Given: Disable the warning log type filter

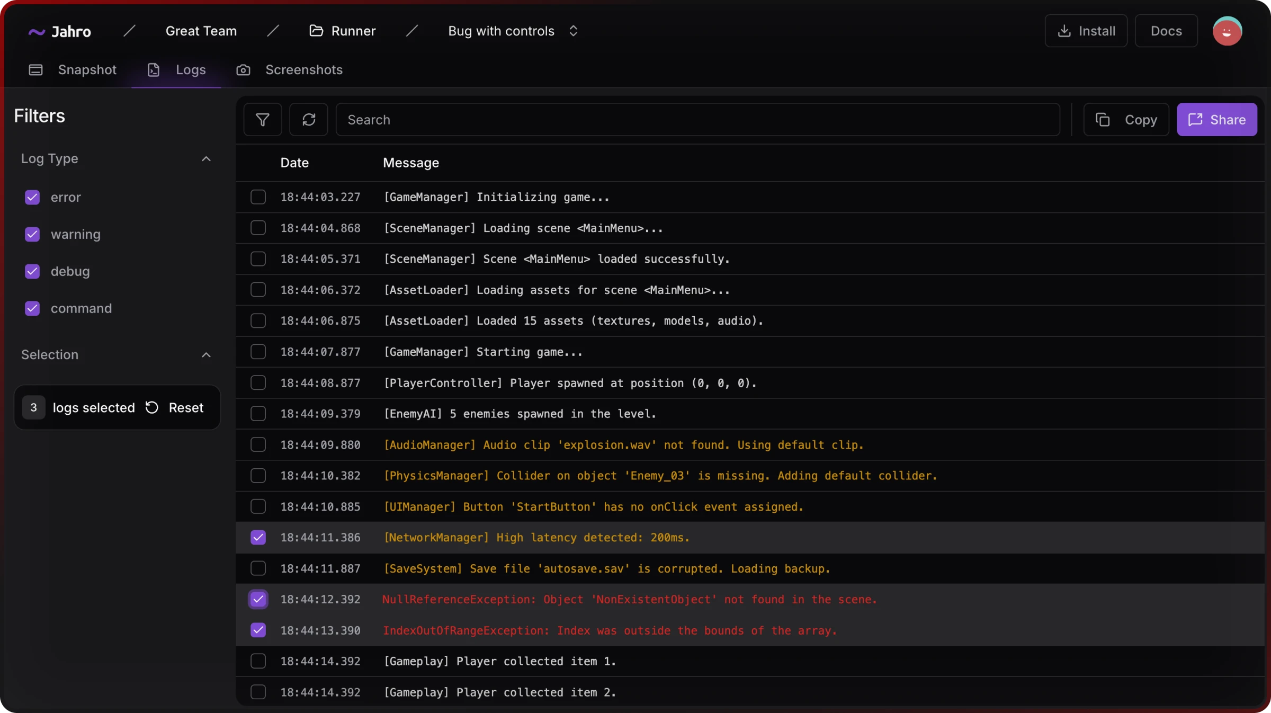Looking at the screenshot, I should [32, 234].
